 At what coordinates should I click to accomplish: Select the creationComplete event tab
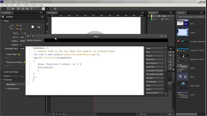coord(34,41)
